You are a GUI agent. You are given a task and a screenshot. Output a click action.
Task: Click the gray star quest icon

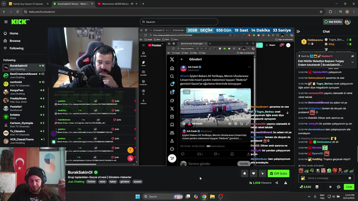338,187
